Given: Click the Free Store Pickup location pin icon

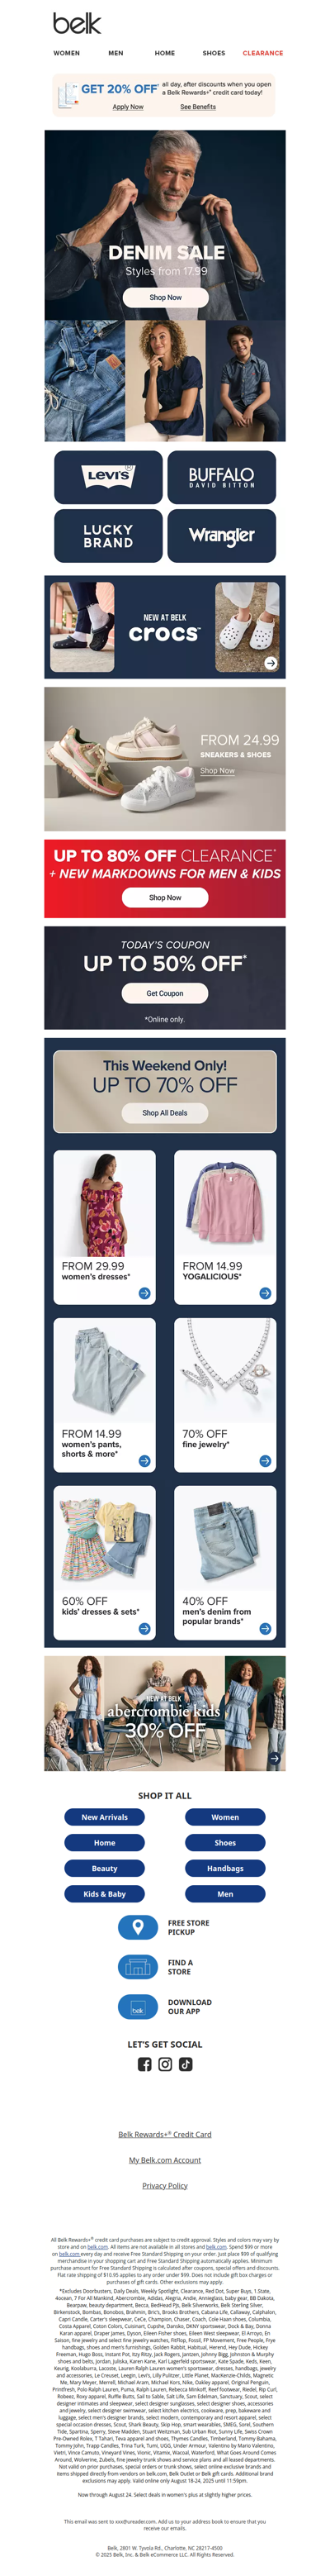Looking at the screenshot, I should click(138, 1926).
